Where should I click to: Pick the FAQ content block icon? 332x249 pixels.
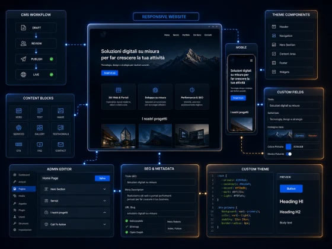pyautogui.click(x=40, y=145)
